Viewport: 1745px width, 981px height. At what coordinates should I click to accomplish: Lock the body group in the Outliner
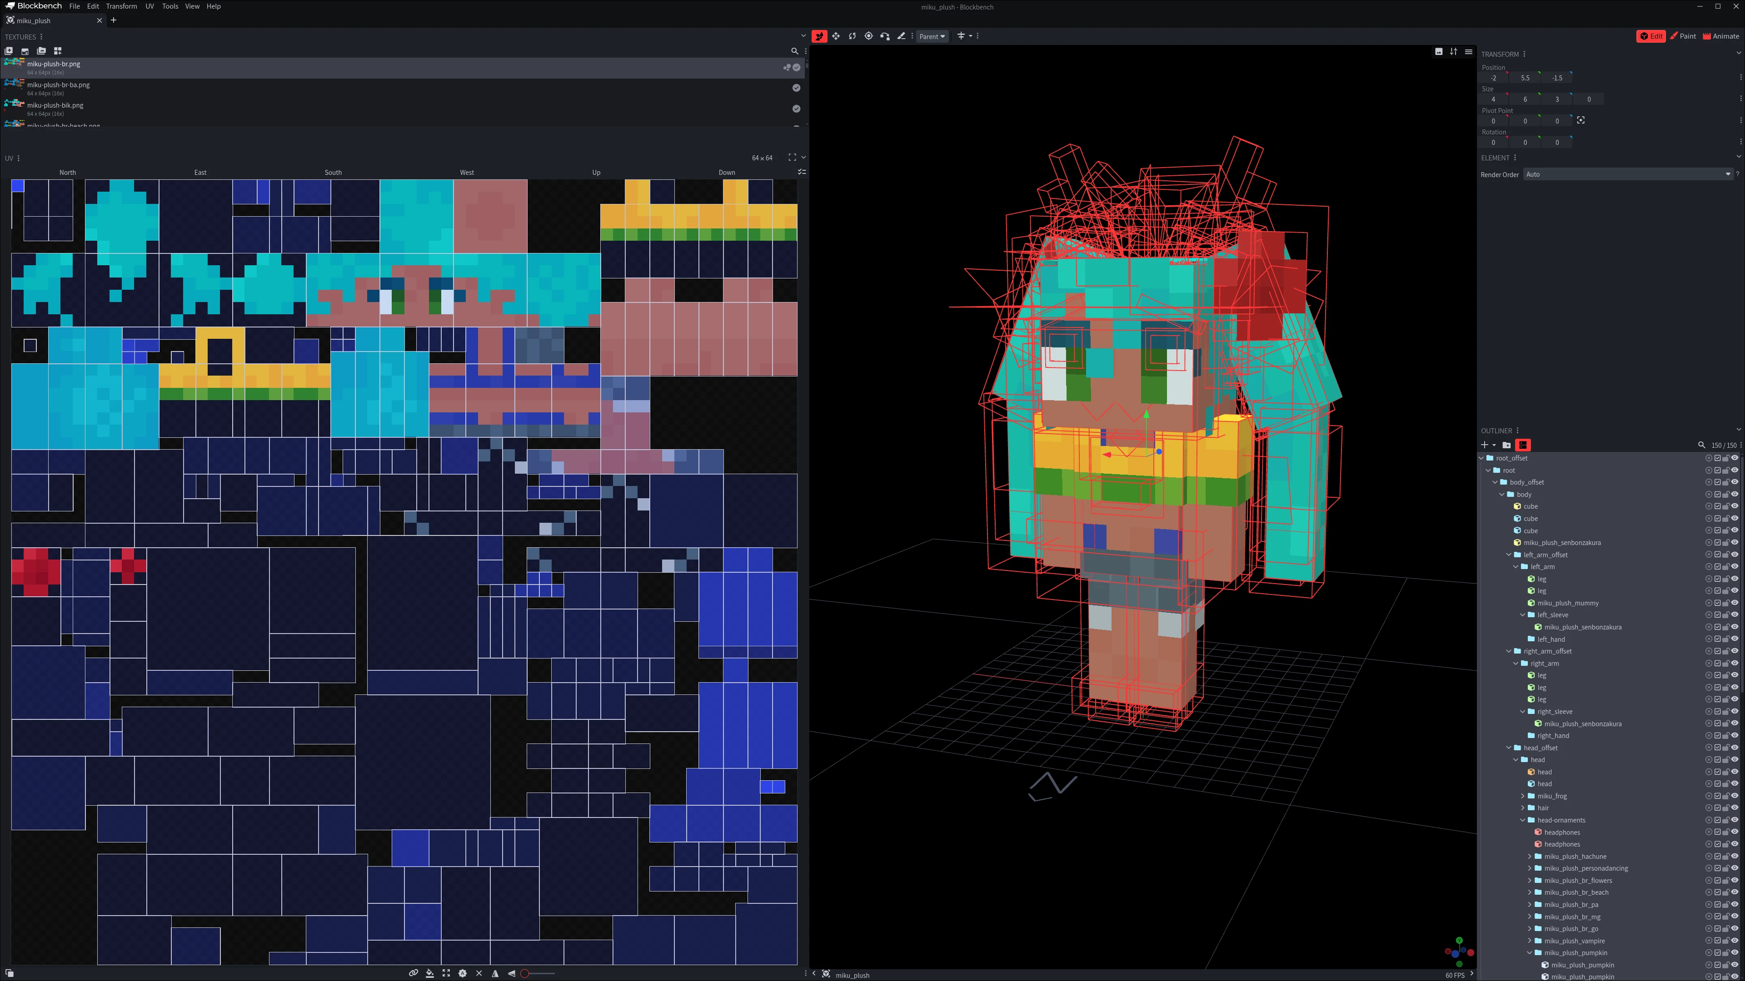point(1725,494)
